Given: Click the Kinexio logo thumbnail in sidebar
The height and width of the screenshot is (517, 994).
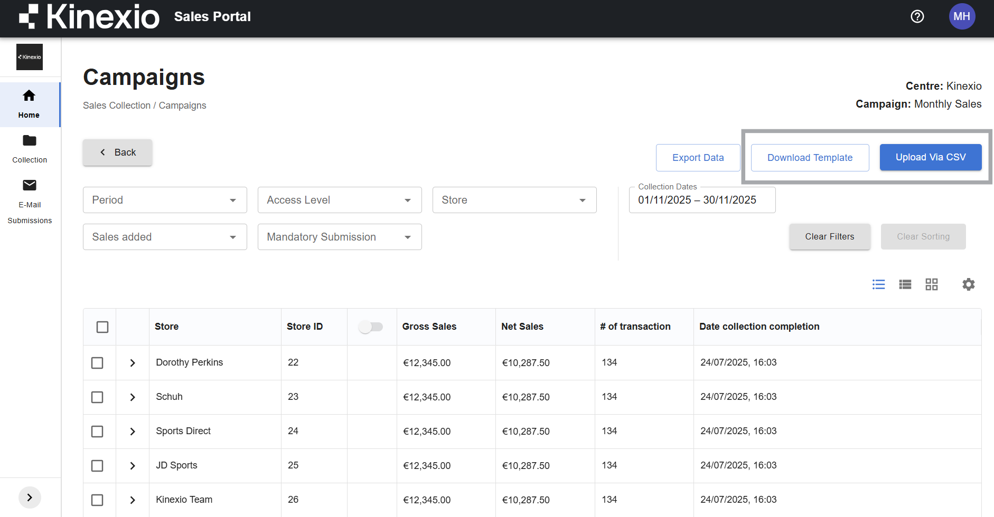Looking at the screenshot, I should 30,57.
